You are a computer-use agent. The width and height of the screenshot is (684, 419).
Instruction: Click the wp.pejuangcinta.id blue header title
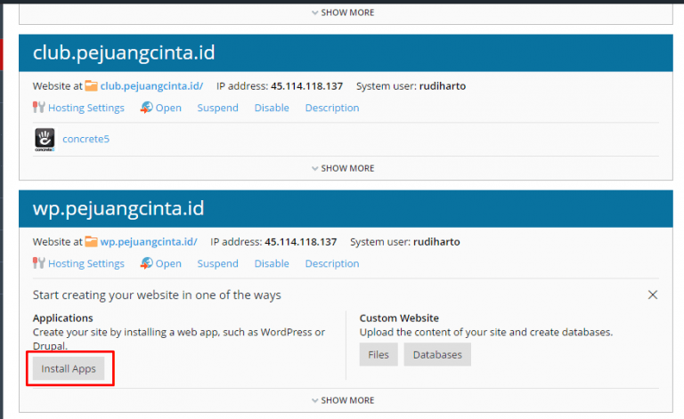pyautogui.click(x=118, y=209)
